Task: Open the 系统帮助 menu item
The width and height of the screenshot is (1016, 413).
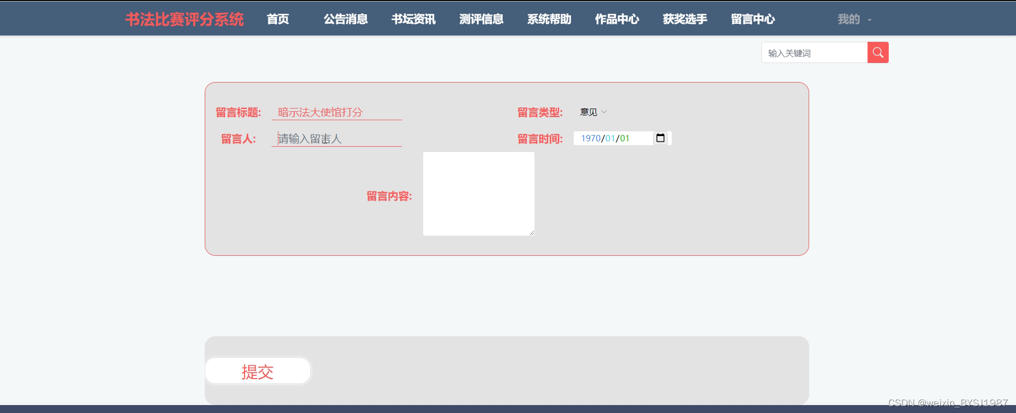Action: tap(549, 20)
